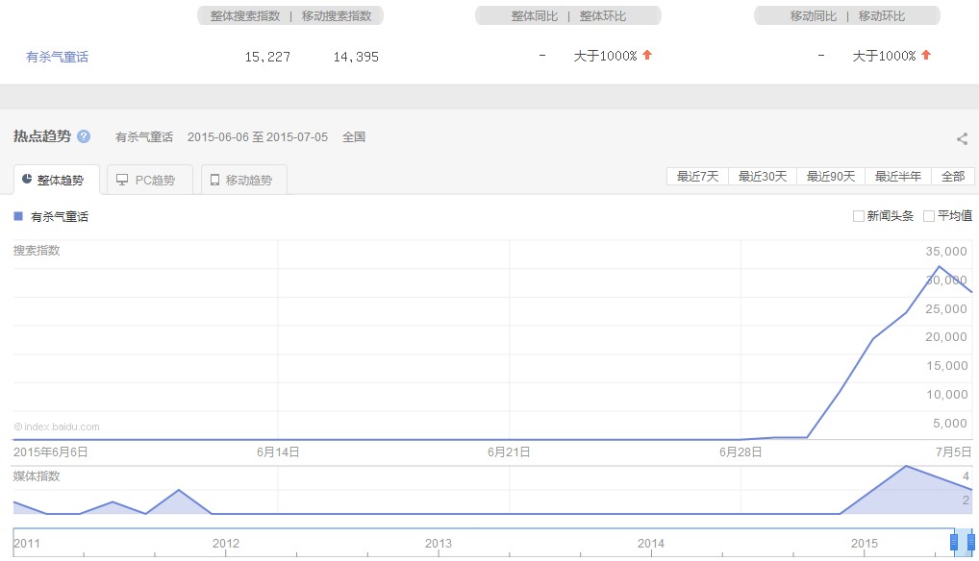The image size is (979, 561).
Task: Click the 6月14日 axis label
Action: tap(278, 451)
